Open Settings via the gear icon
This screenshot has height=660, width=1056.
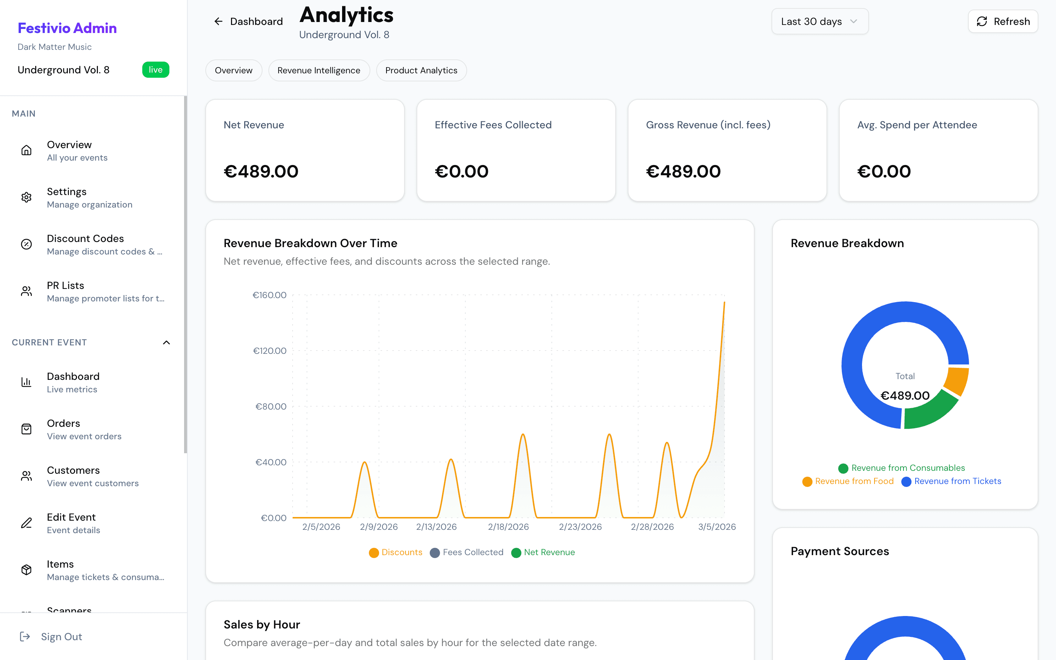tap(26, 197)
